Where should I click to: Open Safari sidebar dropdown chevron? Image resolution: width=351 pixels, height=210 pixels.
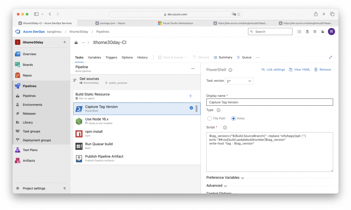tap(42, 14)
